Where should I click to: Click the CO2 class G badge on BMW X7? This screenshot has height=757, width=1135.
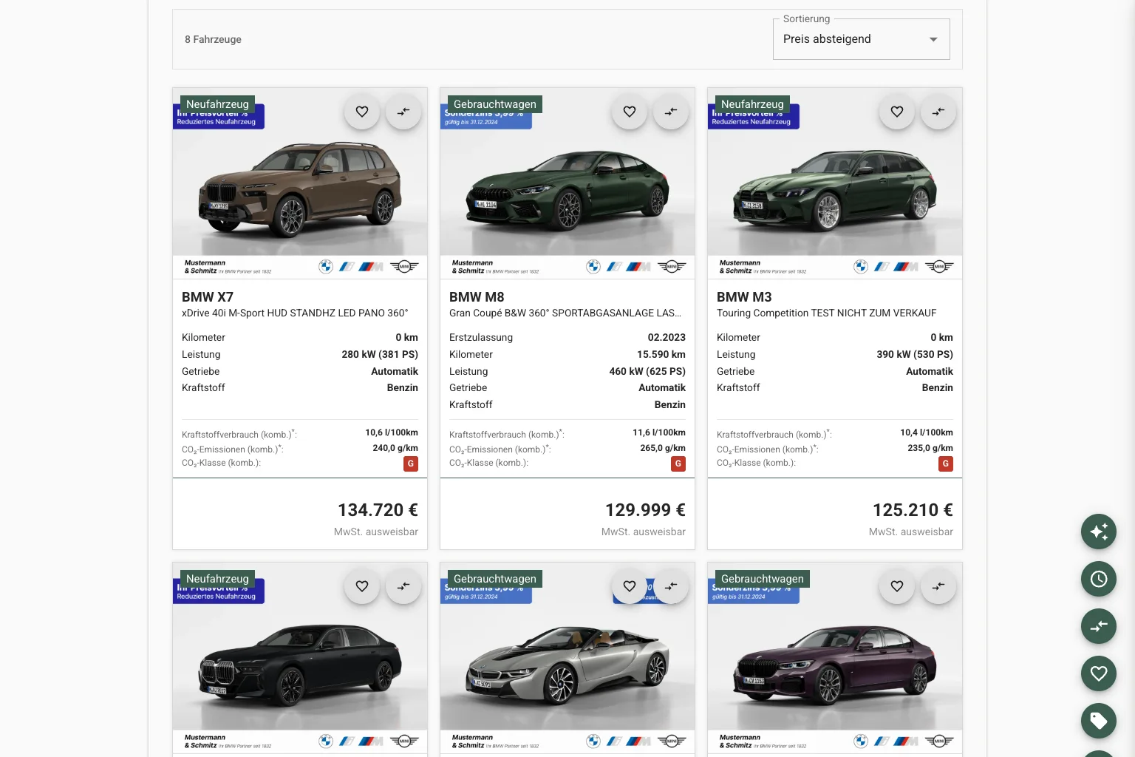pos(411,464)
